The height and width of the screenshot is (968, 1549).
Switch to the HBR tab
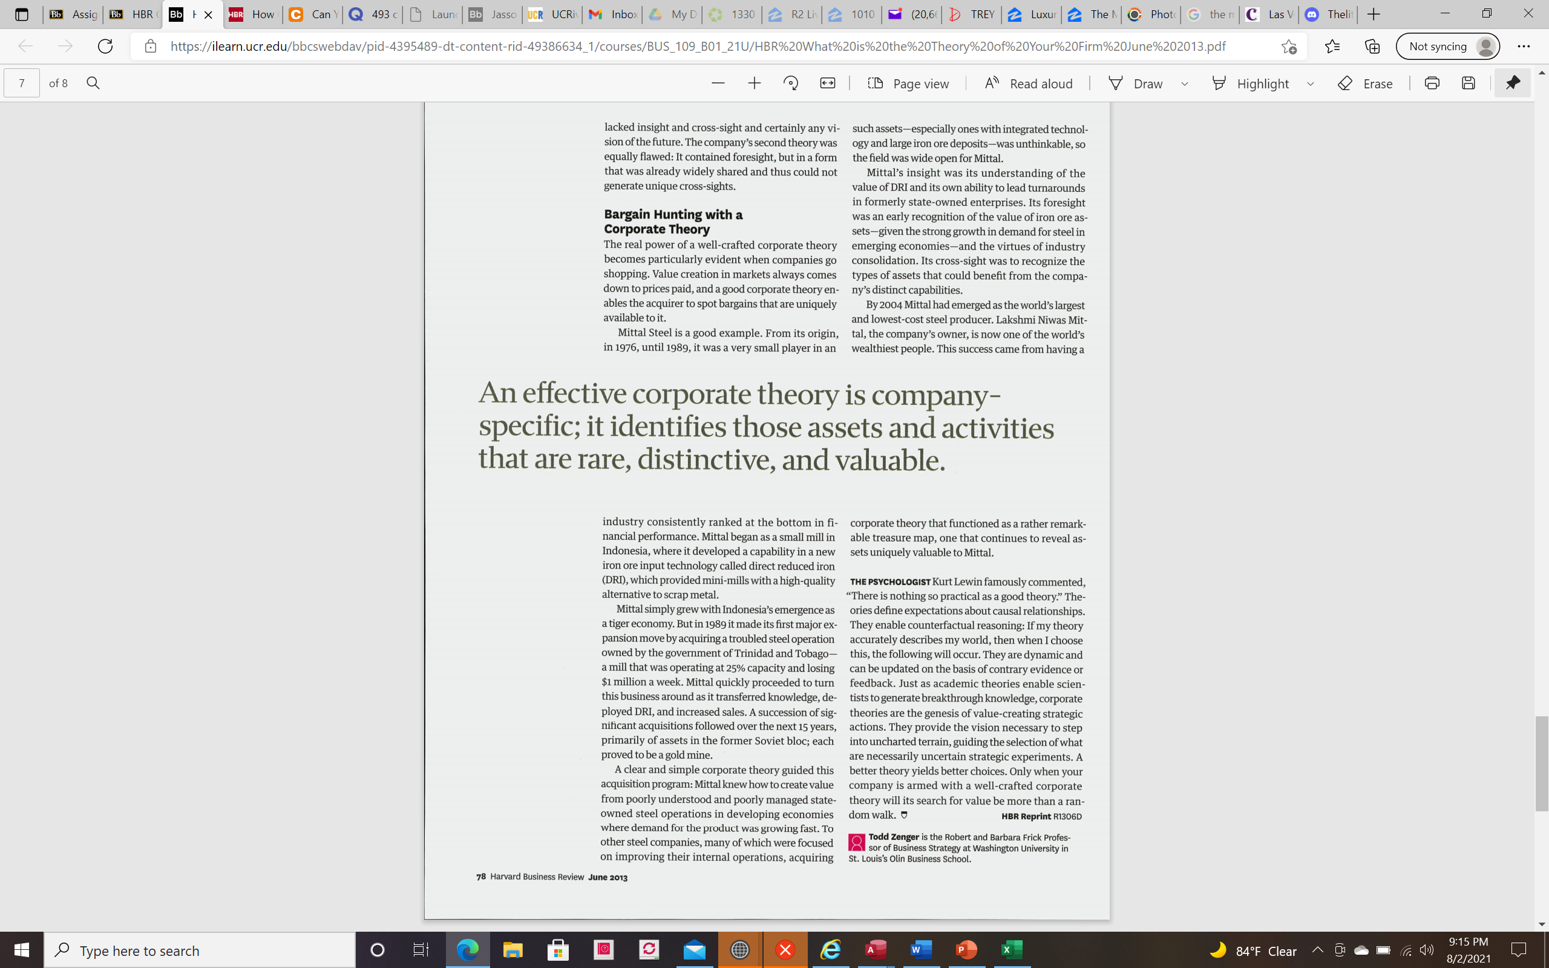coord(133,14)
